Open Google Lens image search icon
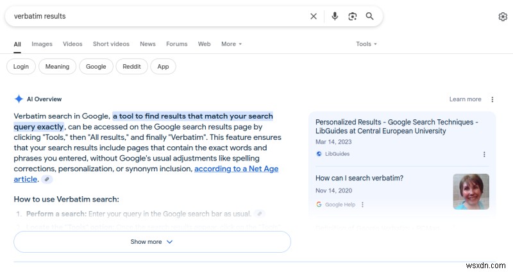Image resolution: width=513 pixels, height=272 pixels. (x=352, y=17)
